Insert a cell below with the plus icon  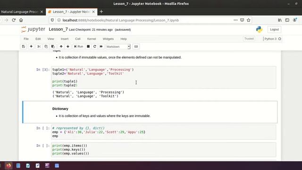tap(31, 46)
